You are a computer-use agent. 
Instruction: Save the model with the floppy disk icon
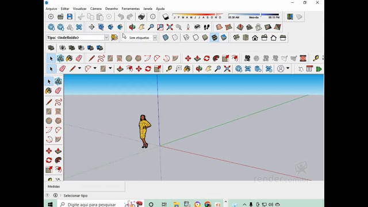coord(70,17)
